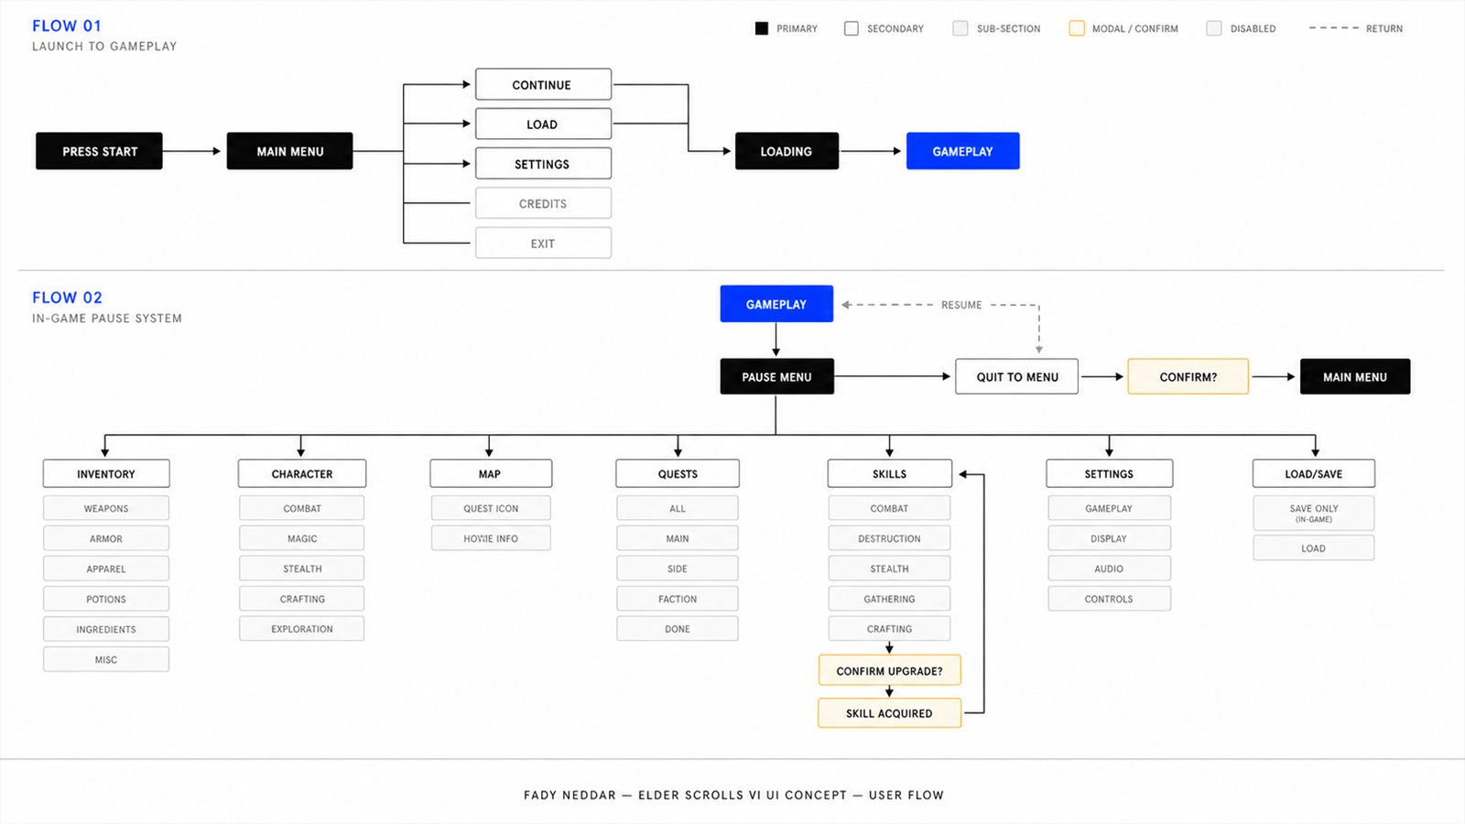Click DESTRUCTION under Skills
This screenshot has width=1465, height=824.
[x=889, y=538]
